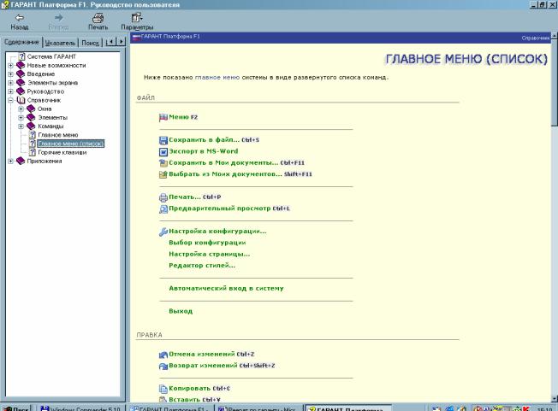
Task: Click the Предварительный просмотр icon
Action: click(x=163, y=208)
